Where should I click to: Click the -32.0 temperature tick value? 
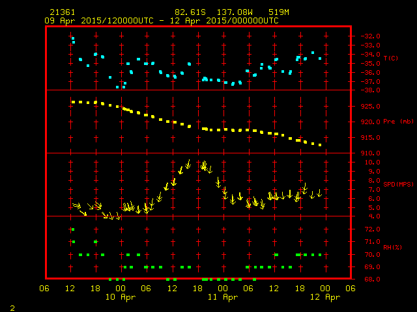click(x=369, y=36)
